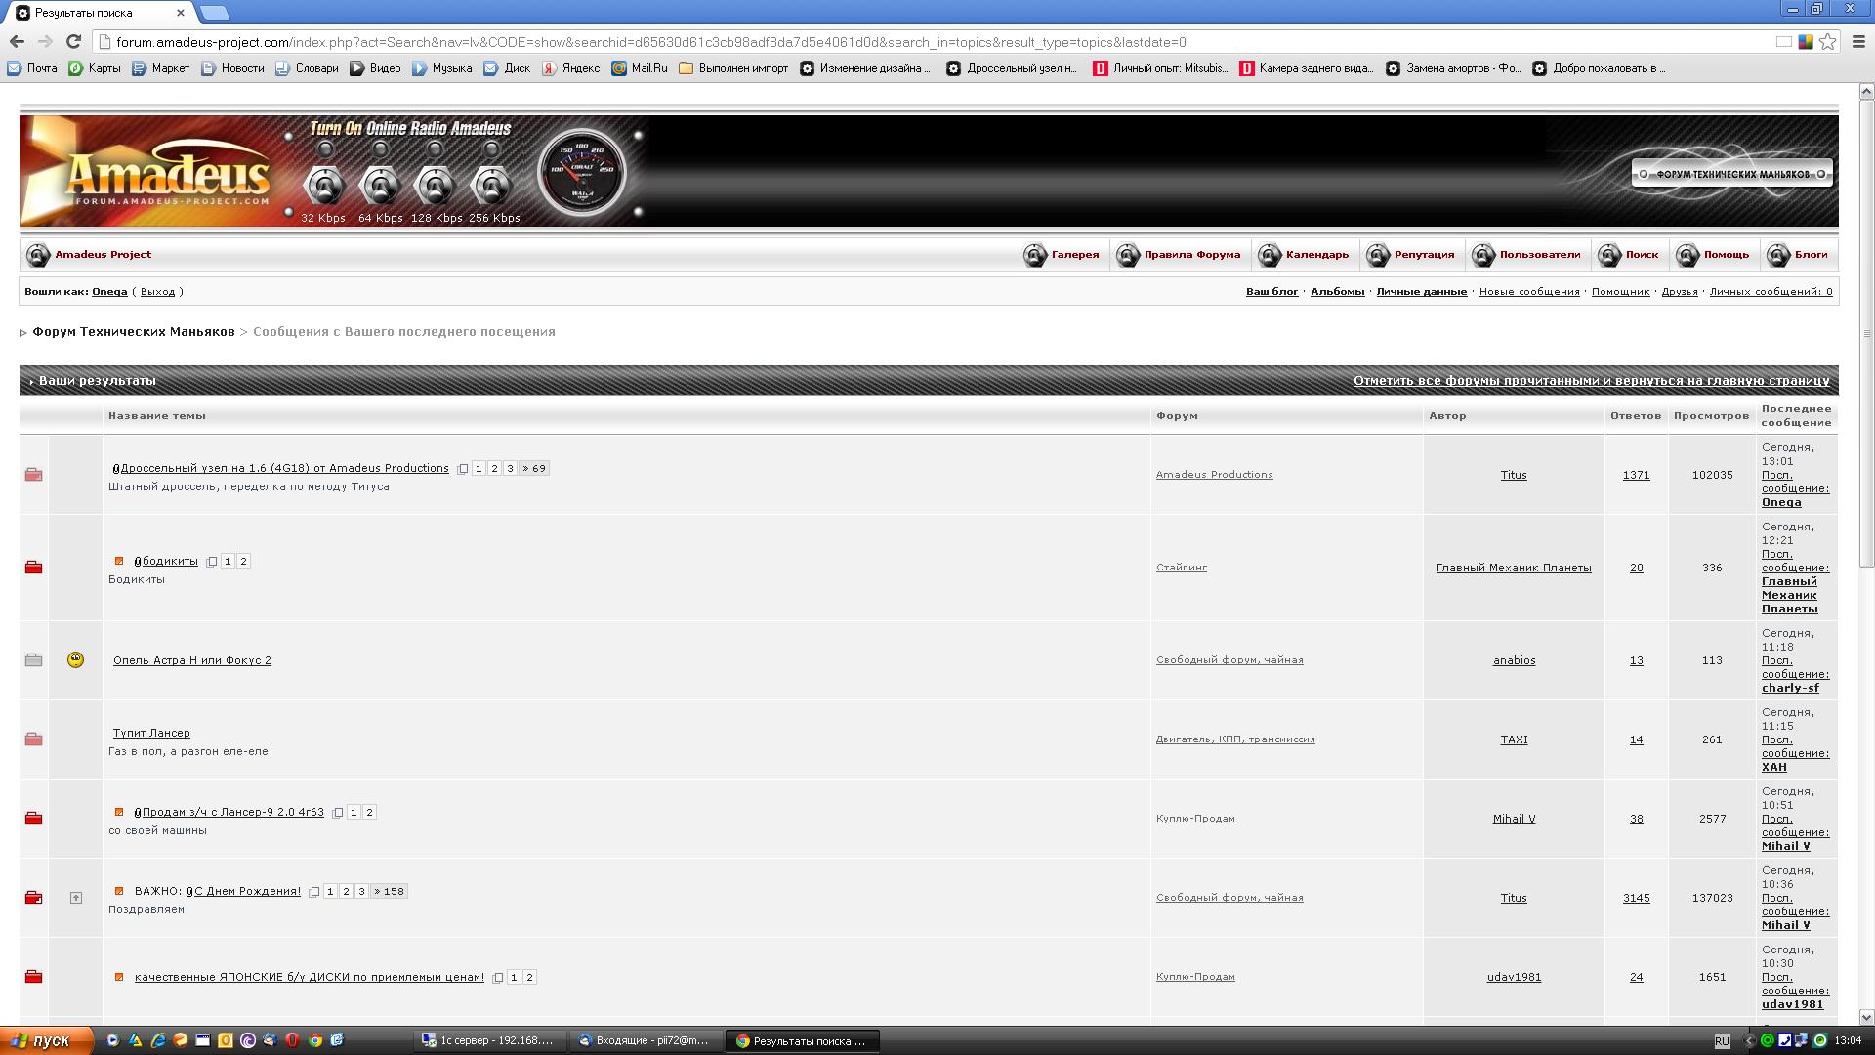Click the browser address bar
1875x1055 pixels.
[x=879, y=42]
